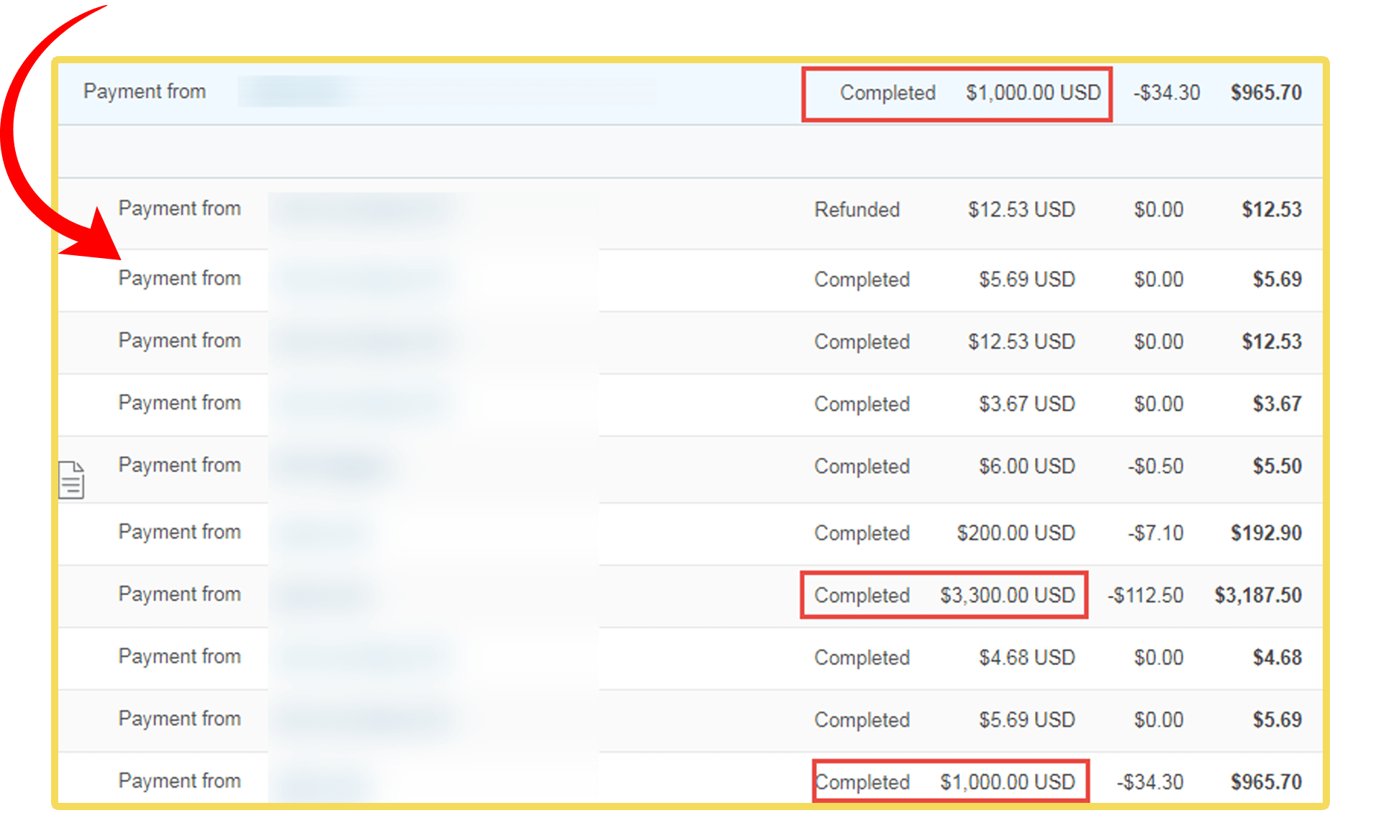The width and height of the screenshot is (1381, 823).
Task: Click the Refunded status for $12.53 payment
Action: pos(857,210)
